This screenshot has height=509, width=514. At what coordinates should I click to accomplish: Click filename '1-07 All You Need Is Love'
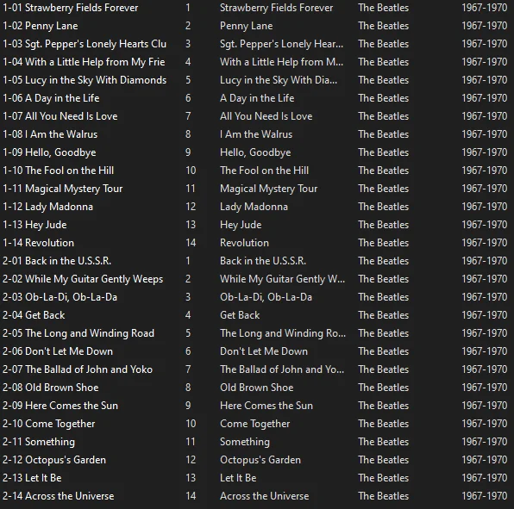pyautogui.click(x=60, y=116)
